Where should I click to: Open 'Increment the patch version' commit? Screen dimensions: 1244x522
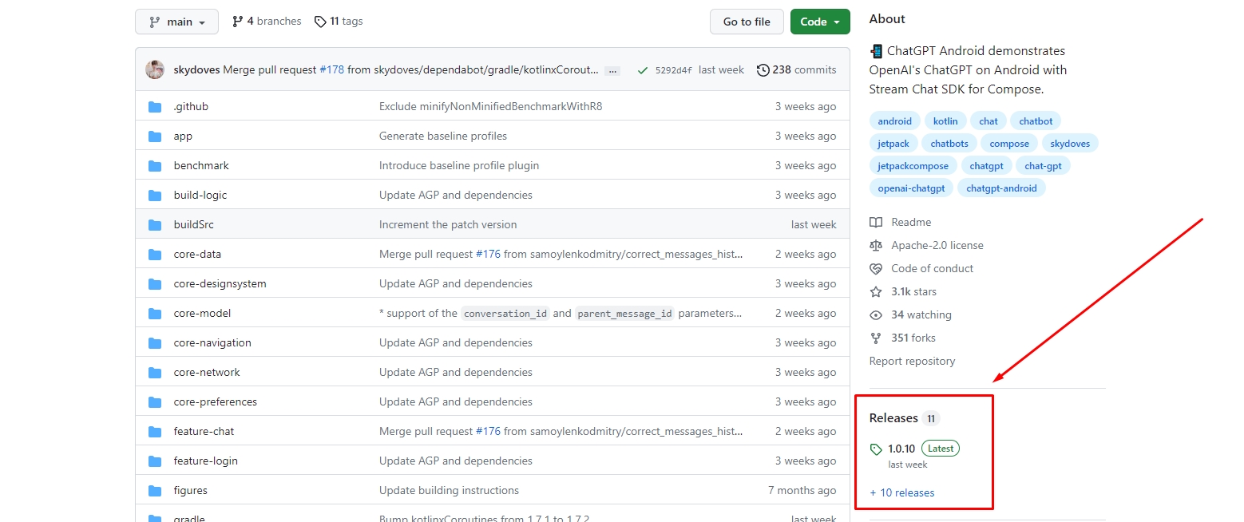click(x=448, y=224)
